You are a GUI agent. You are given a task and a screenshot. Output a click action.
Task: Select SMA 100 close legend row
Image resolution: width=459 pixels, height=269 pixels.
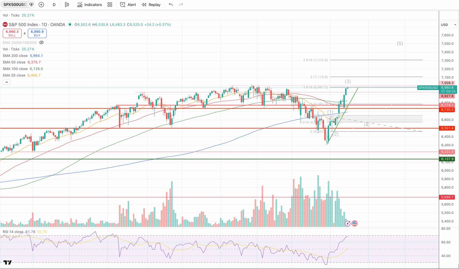23,68
